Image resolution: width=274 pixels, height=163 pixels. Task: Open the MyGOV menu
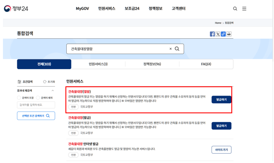[82, 8]
